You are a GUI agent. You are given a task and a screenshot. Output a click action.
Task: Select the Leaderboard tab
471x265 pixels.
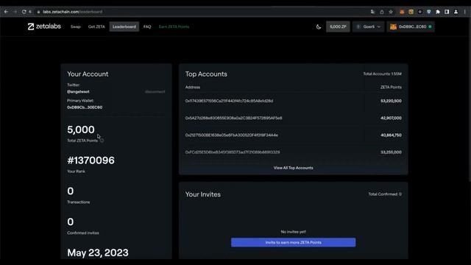click(x=124, y=26)
